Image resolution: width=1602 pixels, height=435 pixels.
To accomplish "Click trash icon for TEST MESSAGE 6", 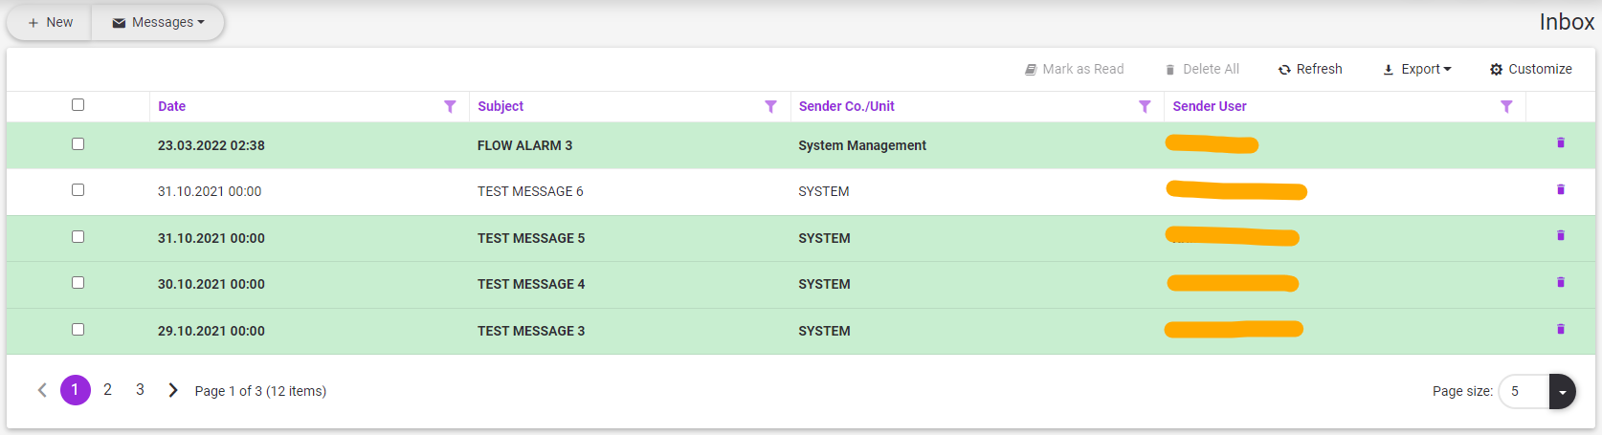I will pyautogui.click(x=1560, y=190).
